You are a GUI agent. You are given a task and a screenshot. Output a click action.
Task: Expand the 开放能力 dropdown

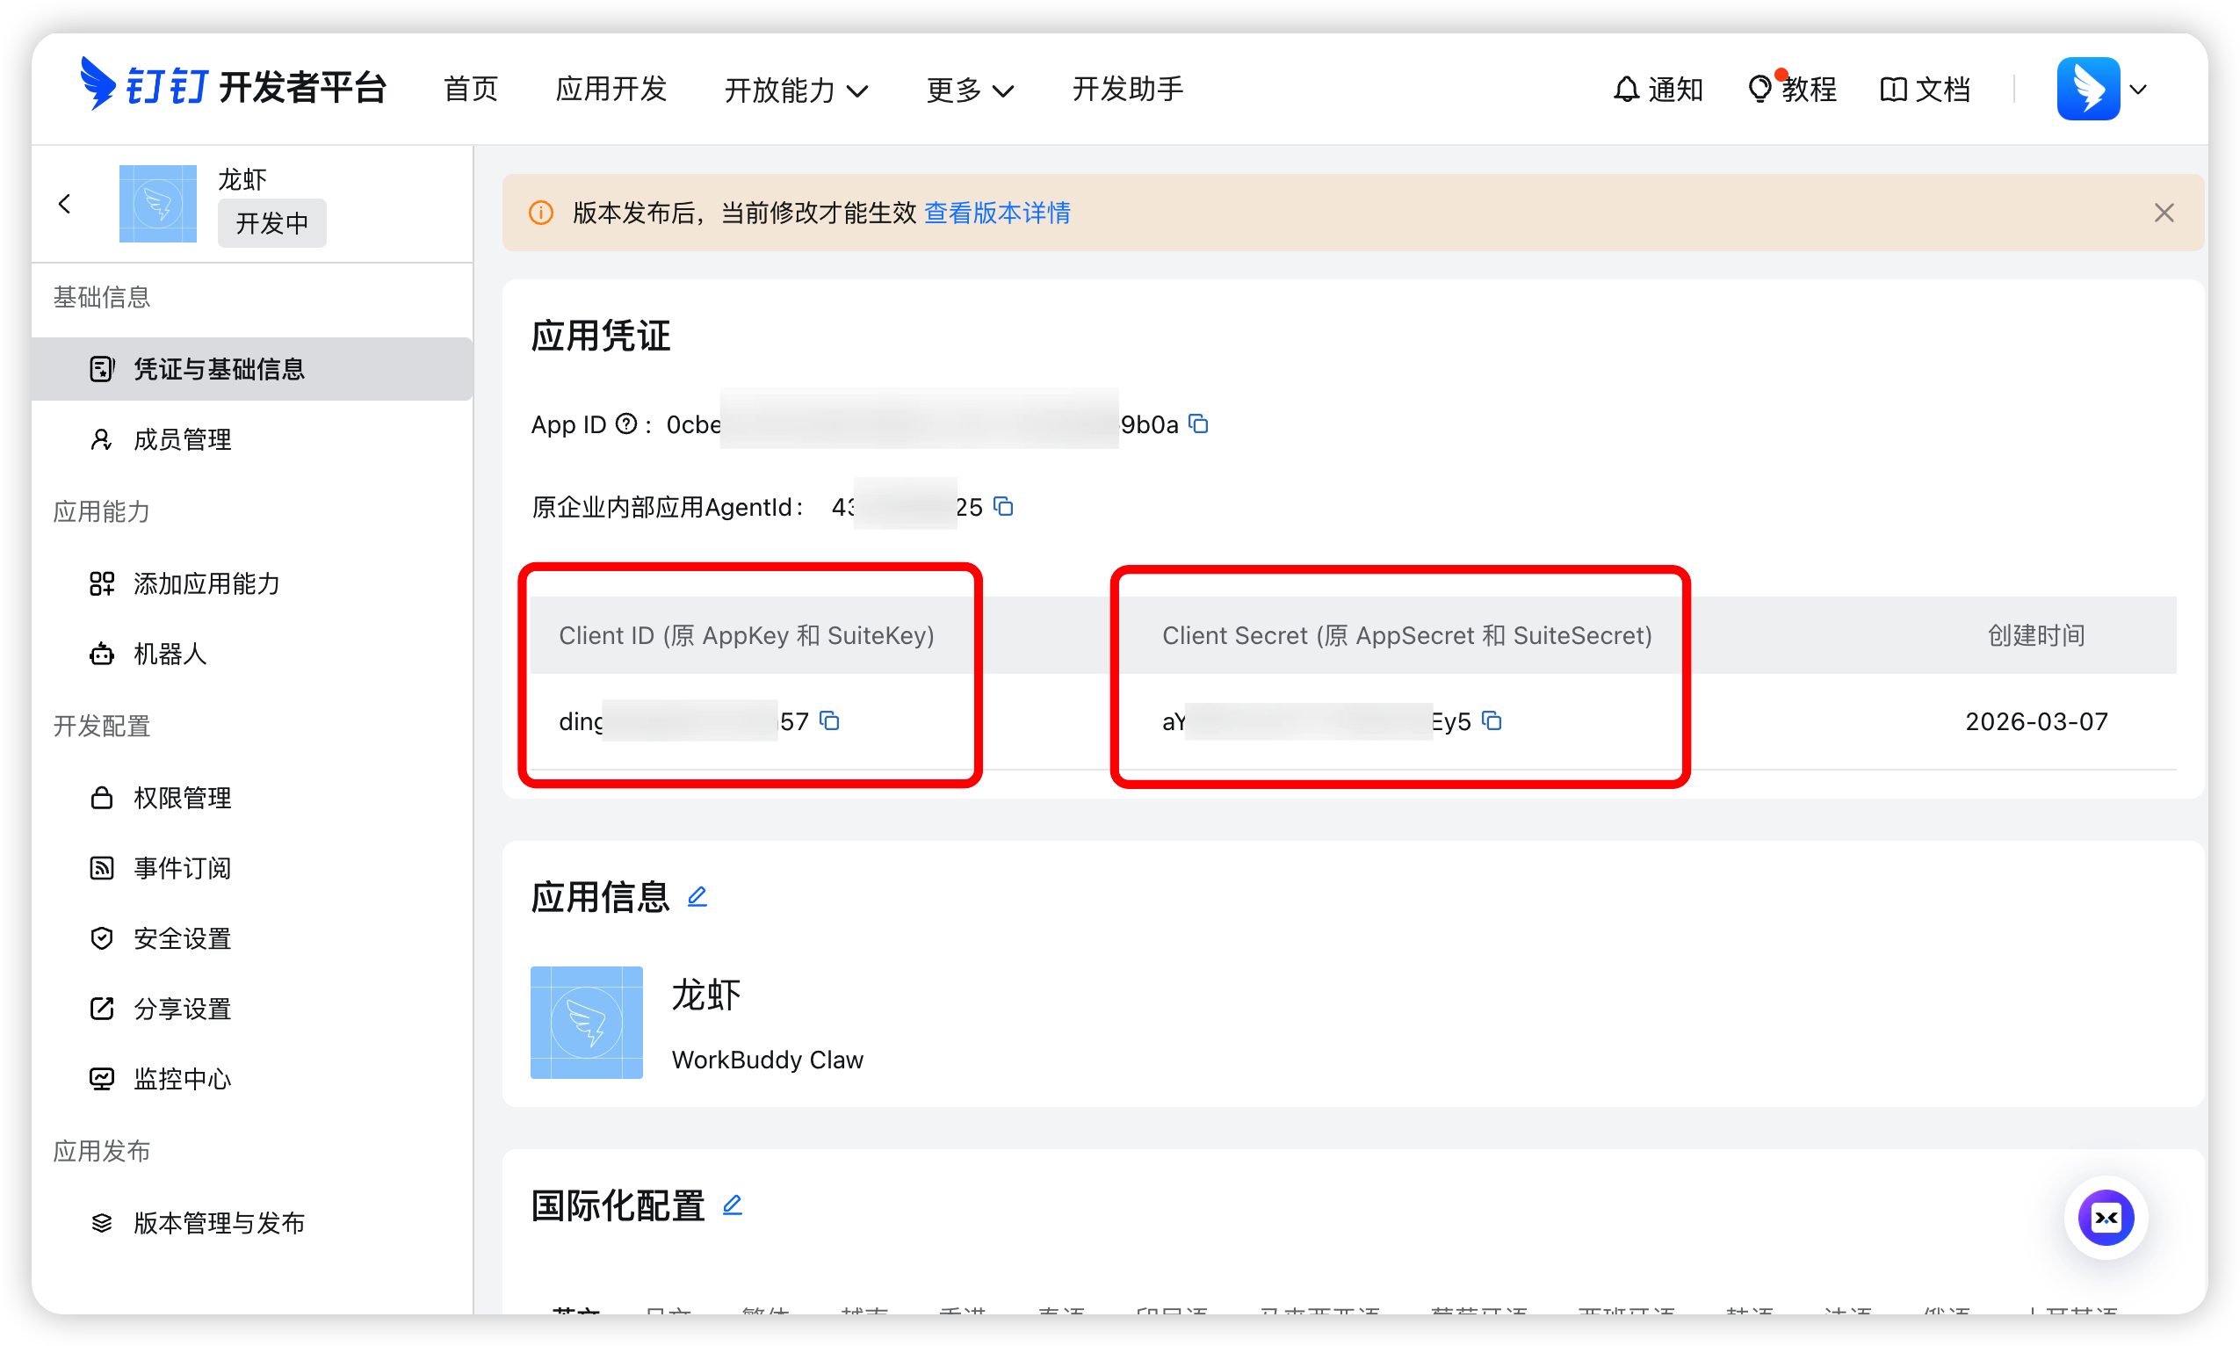pos(796,90)
